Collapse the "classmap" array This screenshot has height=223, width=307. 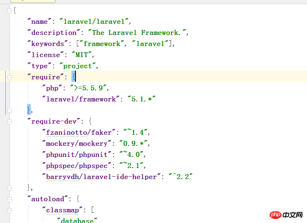[9, 210]
